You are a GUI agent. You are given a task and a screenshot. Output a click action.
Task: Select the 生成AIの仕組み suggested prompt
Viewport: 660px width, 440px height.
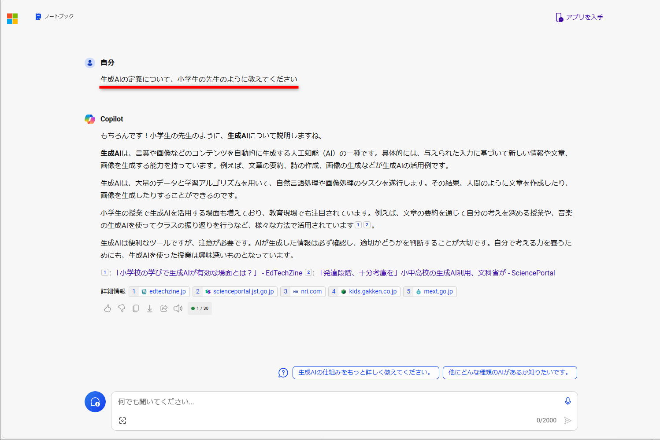(366, 373)
